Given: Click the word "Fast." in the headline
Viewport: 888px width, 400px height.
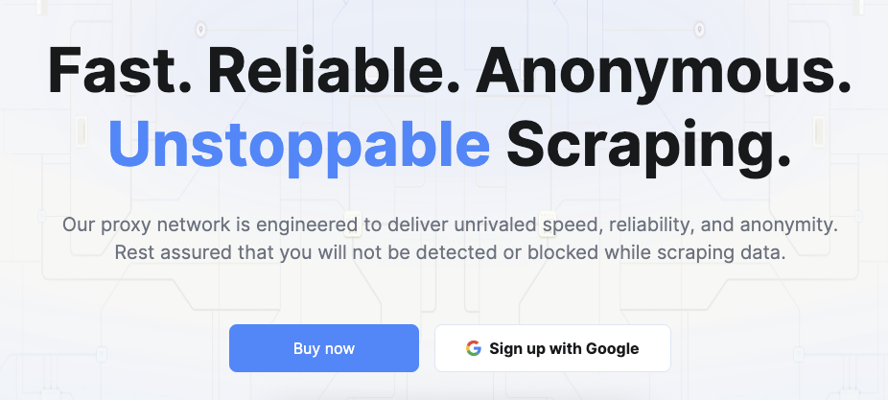Looking at the screenshot, I should (x=120, y=69).
